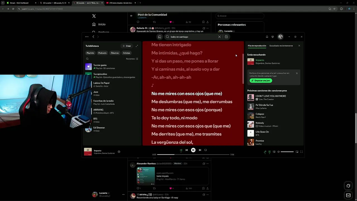Switch to Stream - Kick Dashboard browser tab
The width and height of the screenshot is (357, 201).
click(21, 3)
